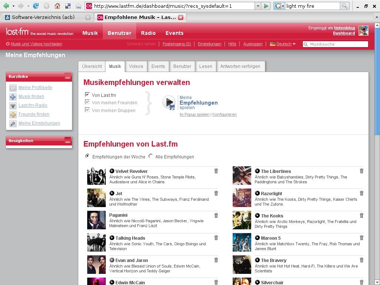
Task: Remove Maroon 5 using its trash icon
Action: (361, 238)
